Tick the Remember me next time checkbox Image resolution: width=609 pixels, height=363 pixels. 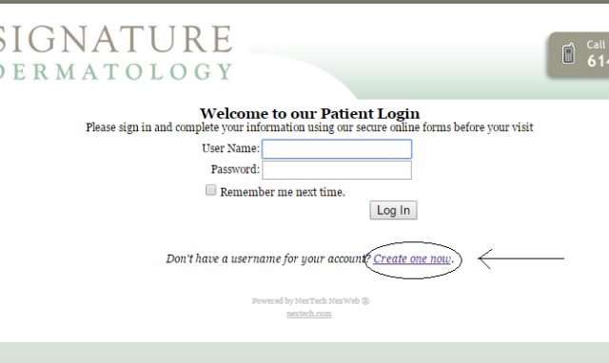[211, 190]
